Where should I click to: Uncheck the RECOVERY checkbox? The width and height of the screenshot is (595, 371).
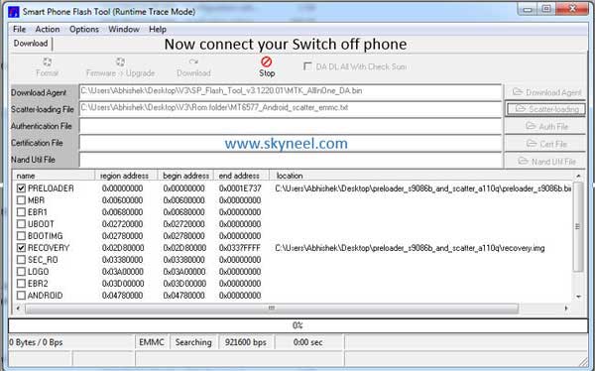[21, 248]
